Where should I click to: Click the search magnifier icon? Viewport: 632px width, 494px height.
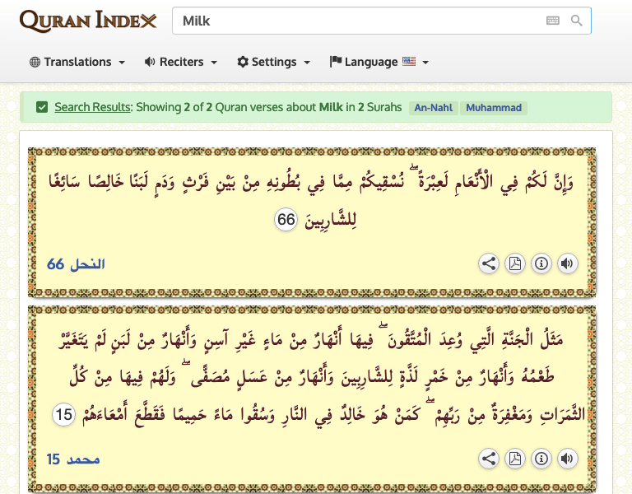tap(577, 21)
